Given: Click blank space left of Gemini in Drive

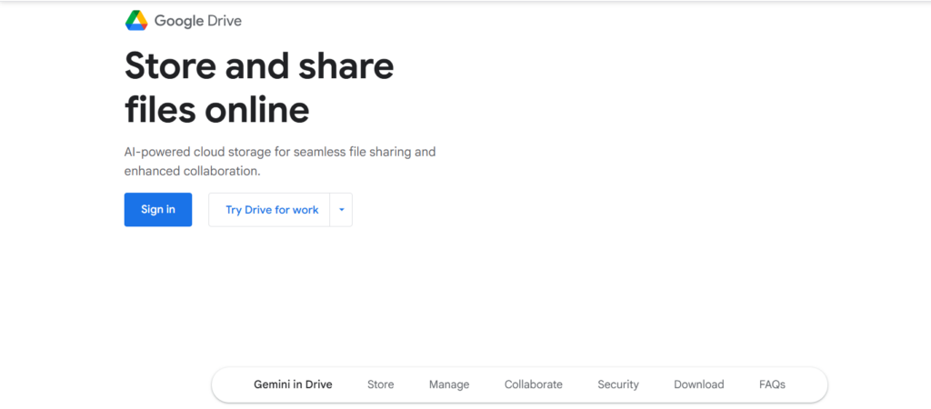Looking at the screenshot, I should (x=232, y=384).
